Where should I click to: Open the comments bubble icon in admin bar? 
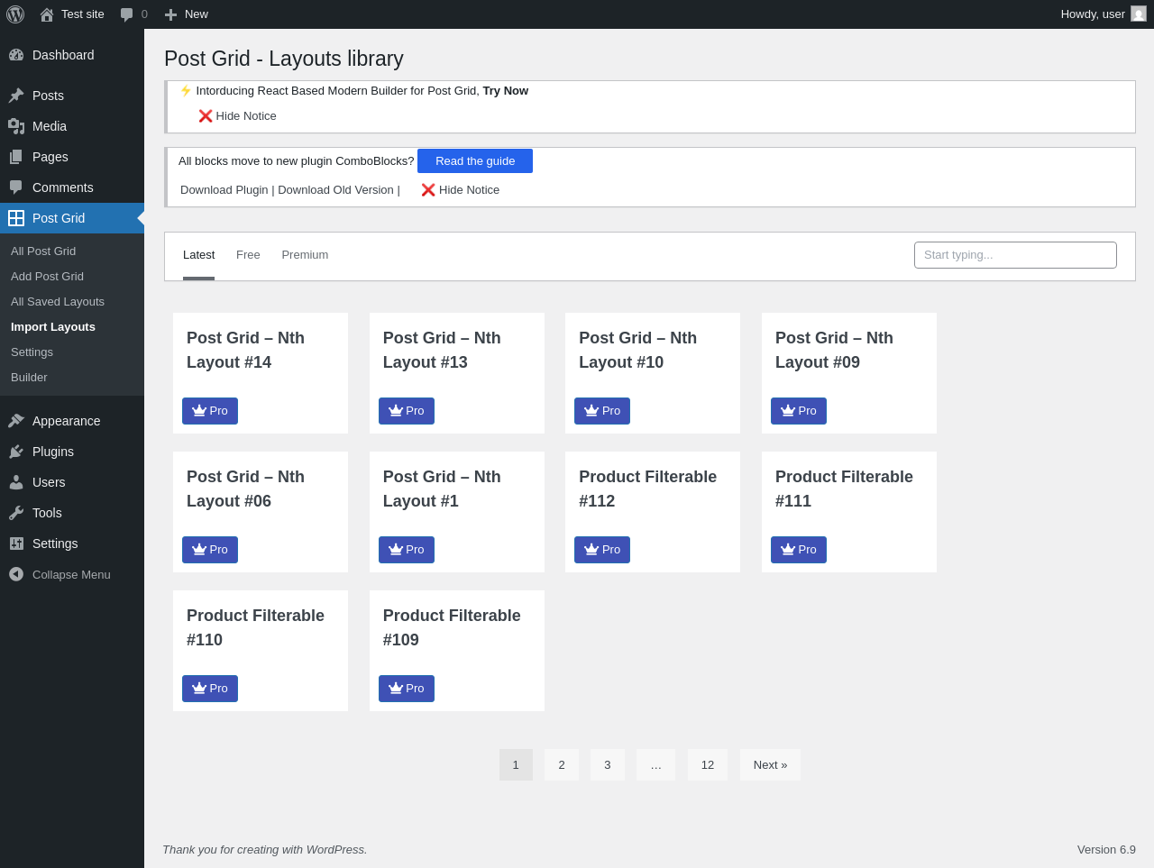[x=127, y=14]
